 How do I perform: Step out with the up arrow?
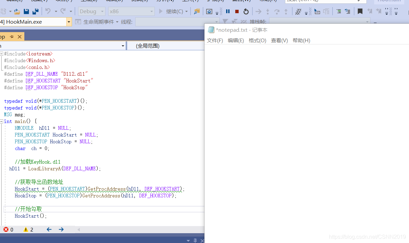(x=286, y=11)
